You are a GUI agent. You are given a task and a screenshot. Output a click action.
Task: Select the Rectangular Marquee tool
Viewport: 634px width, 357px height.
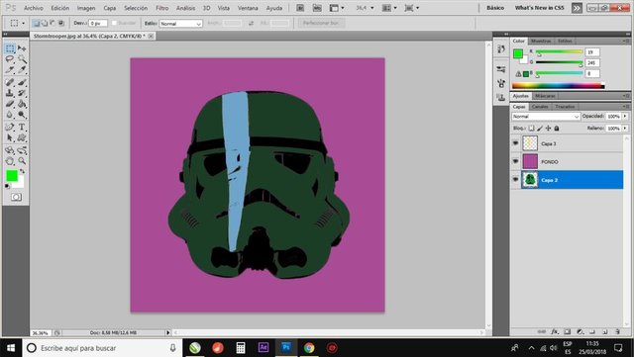coord(10,48)
